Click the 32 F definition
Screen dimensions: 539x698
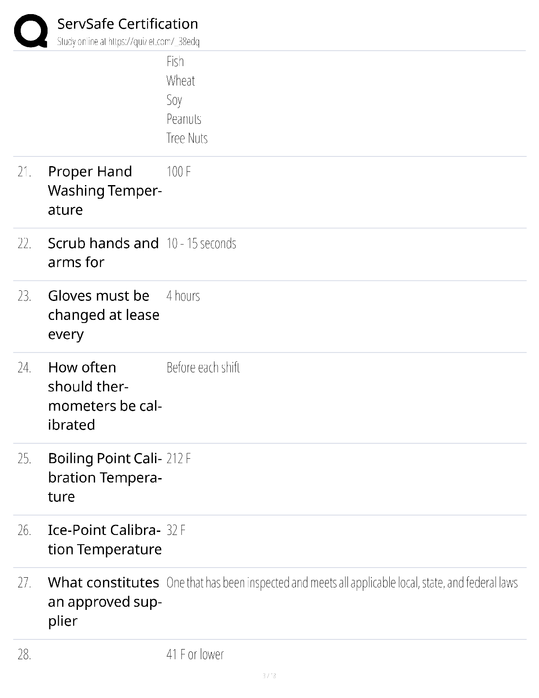pos(176,530)
